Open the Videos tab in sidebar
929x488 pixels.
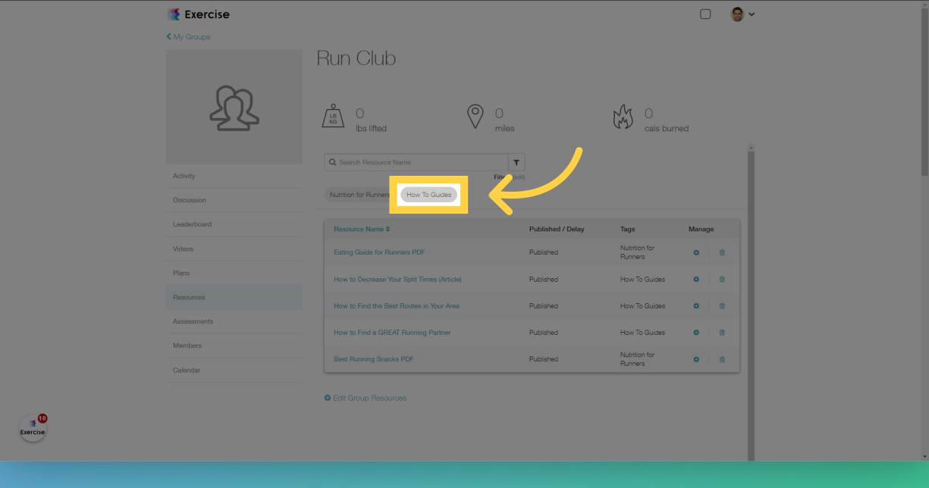click(x=234, y=249)
